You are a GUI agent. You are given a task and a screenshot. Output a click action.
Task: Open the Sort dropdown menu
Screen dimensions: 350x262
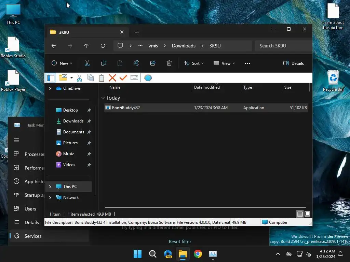pyautogui.click(x=194, y=63)
